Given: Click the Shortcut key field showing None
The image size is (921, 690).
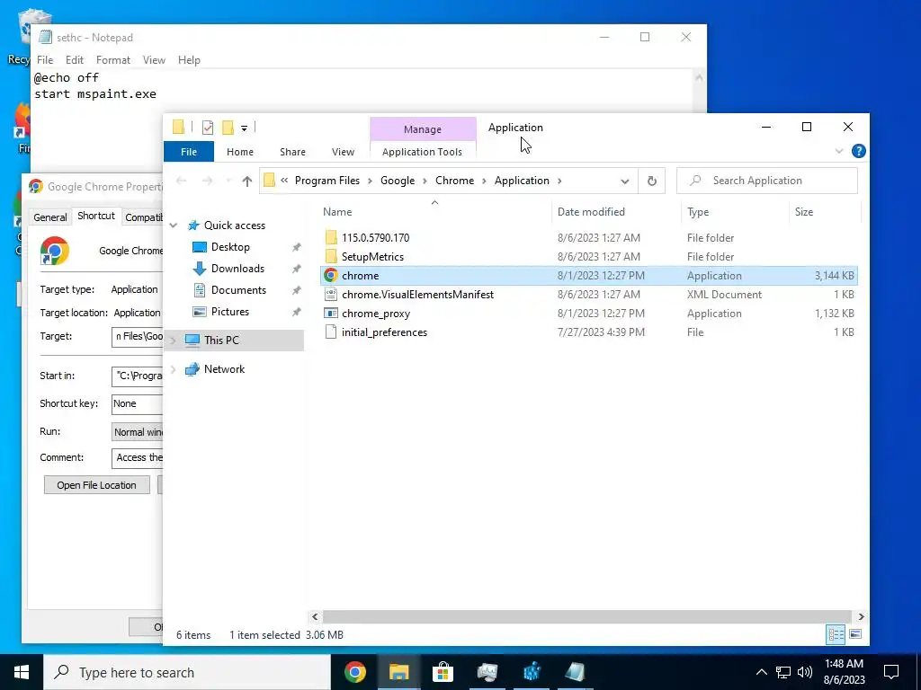Looking at the screenshot, I should [137, 403].
